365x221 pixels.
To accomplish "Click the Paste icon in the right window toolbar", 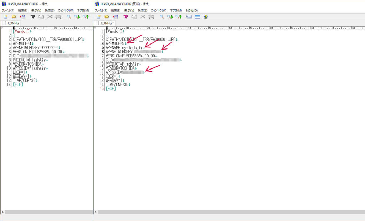I will tap(151, 16).
